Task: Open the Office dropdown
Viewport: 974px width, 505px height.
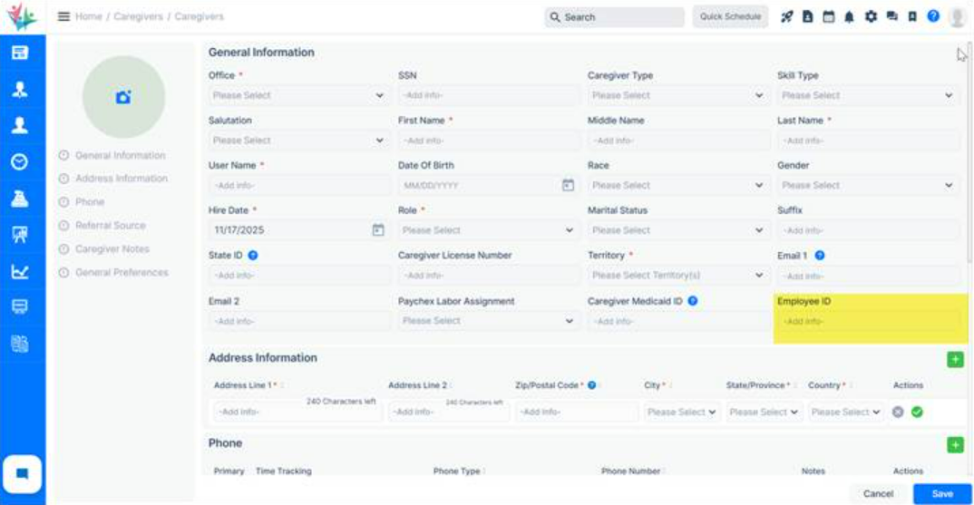Action: click(x=298, y=96)
